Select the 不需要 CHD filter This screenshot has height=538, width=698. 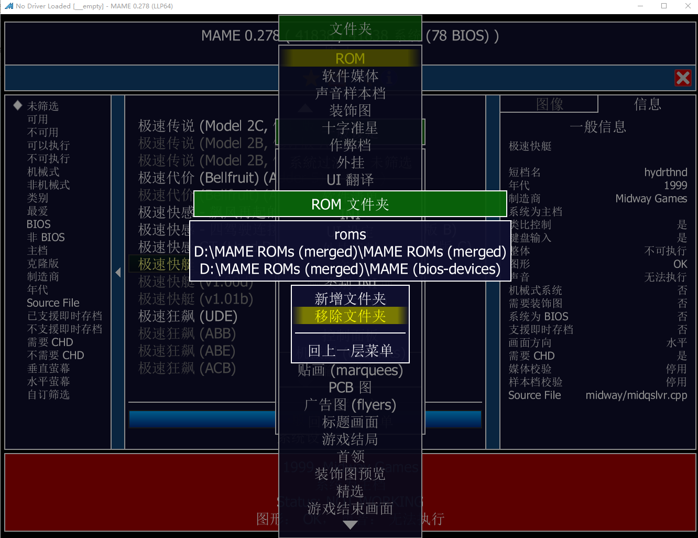[x=56, y=355]
